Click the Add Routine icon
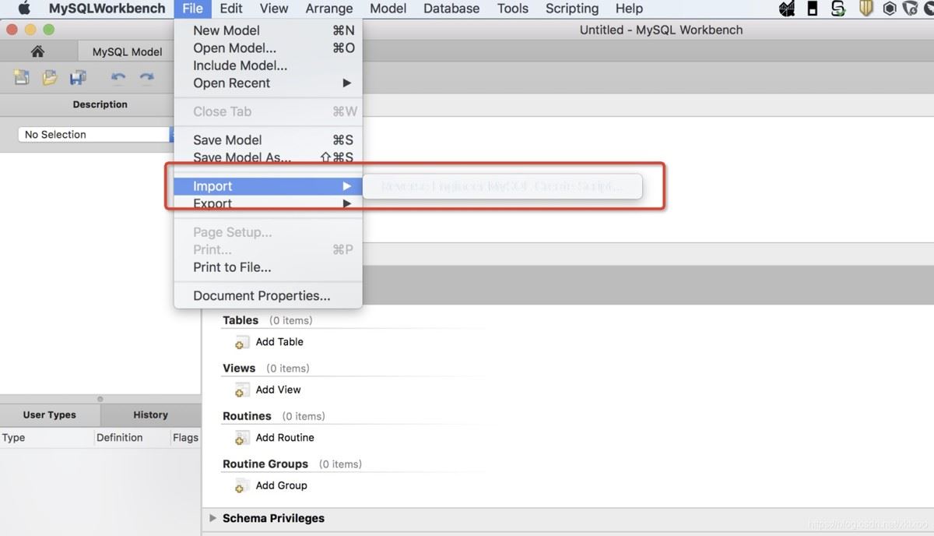This screenshot has height=536, width=934. pyautogui.click(x=242, y=438)
